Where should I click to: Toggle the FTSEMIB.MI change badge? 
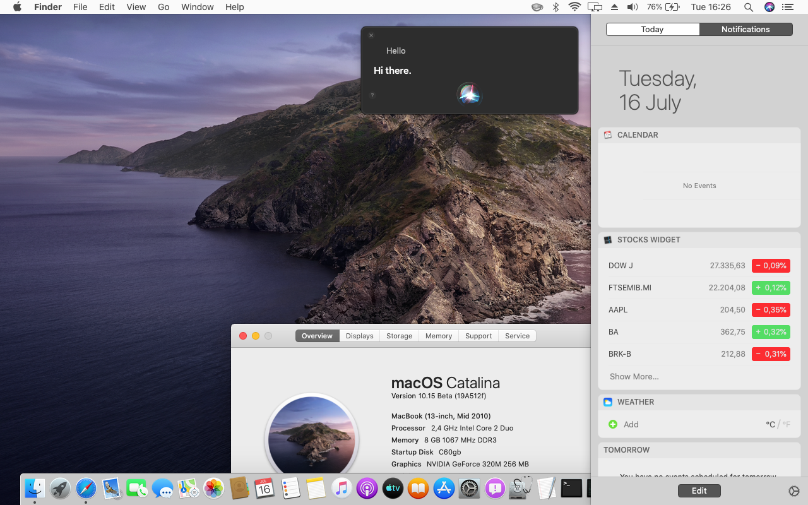771,288
